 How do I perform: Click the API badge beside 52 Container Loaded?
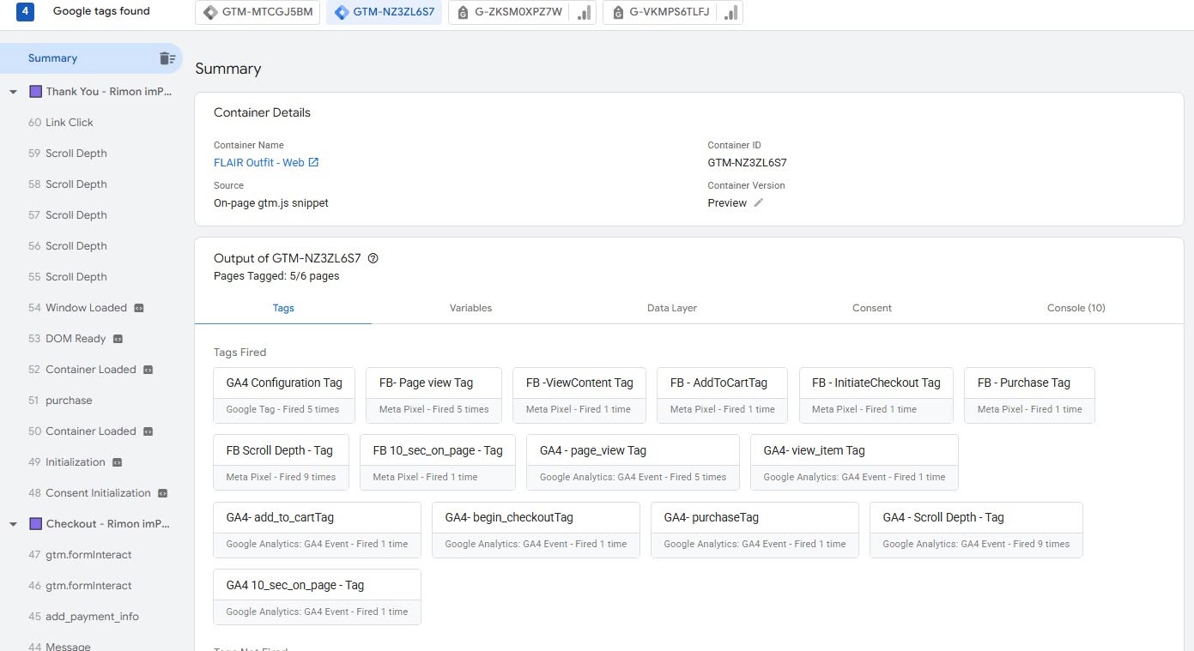[148, 370]
